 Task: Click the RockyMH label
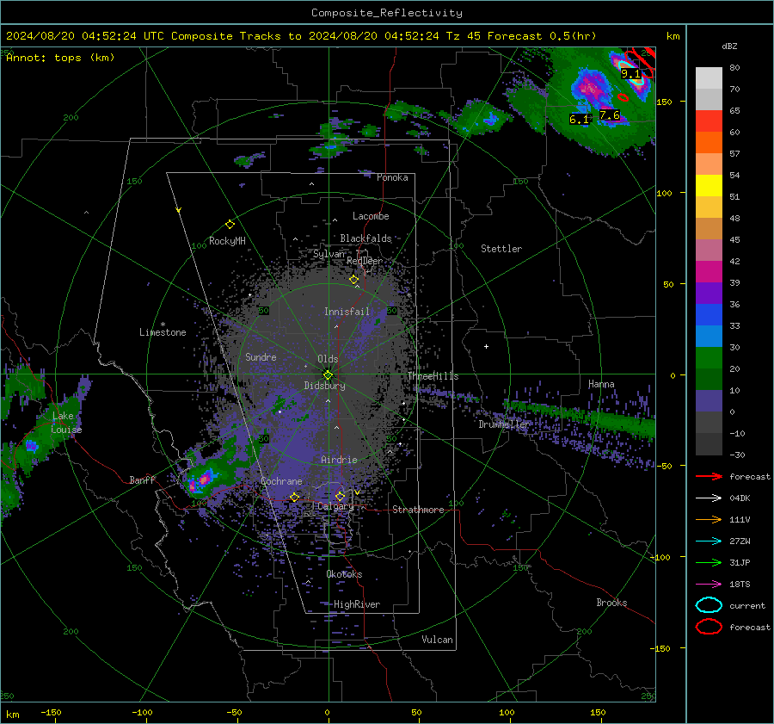coord(227,241)
